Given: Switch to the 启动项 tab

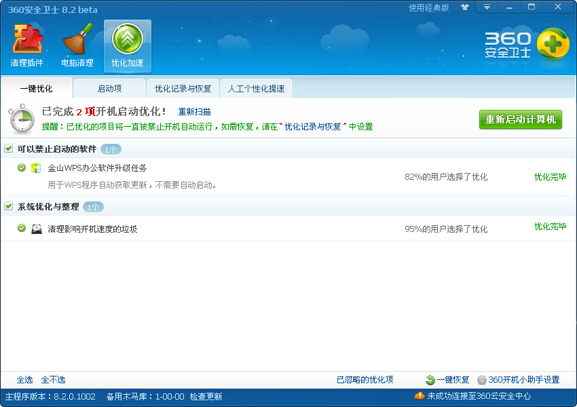Looking at the screenshot, I should click(x=109, y=88).
